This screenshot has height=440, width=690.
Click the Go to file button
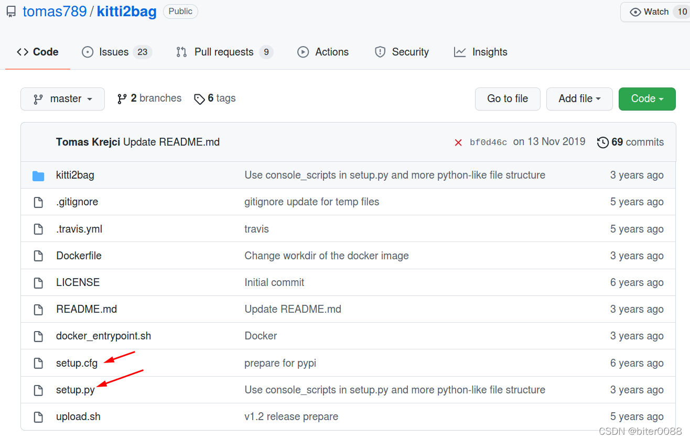[x=508, y=99]
